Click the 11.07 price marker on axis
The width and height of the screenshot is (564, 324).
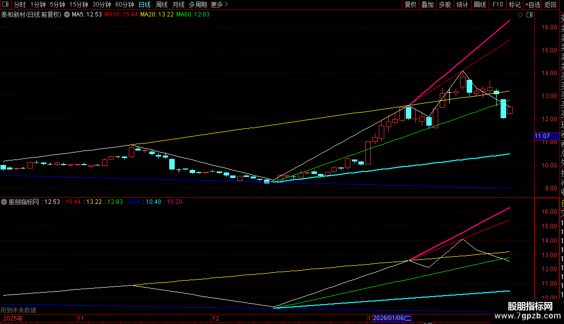547,136
